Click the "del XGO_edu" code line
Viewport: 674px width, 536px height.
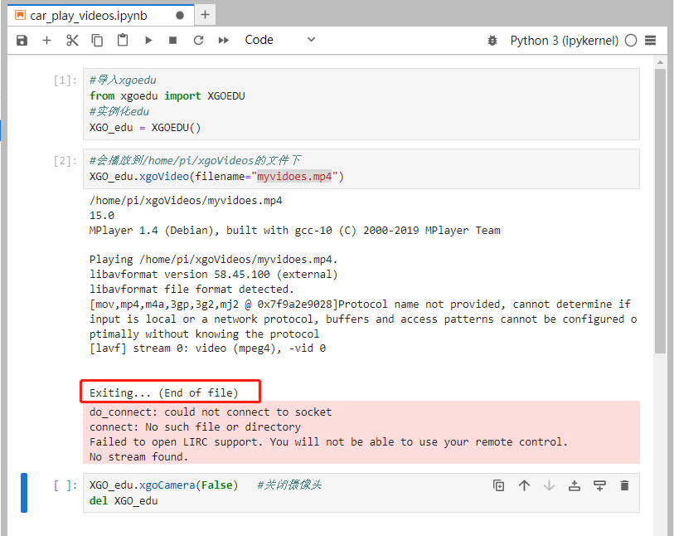point(124,501)
